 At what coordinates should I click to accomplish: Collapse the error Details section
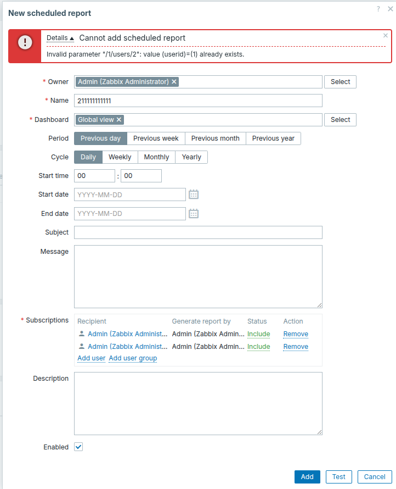[x=60, y=38]
